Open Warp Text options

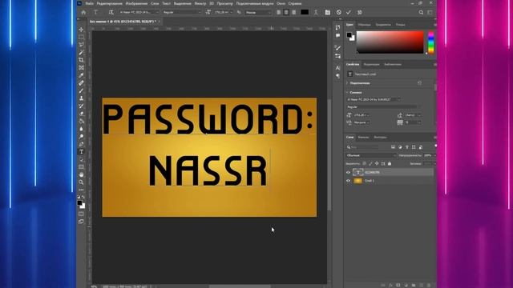316,12
